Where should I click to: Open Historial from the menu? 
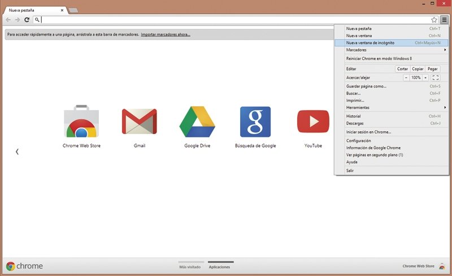[391, 116]
